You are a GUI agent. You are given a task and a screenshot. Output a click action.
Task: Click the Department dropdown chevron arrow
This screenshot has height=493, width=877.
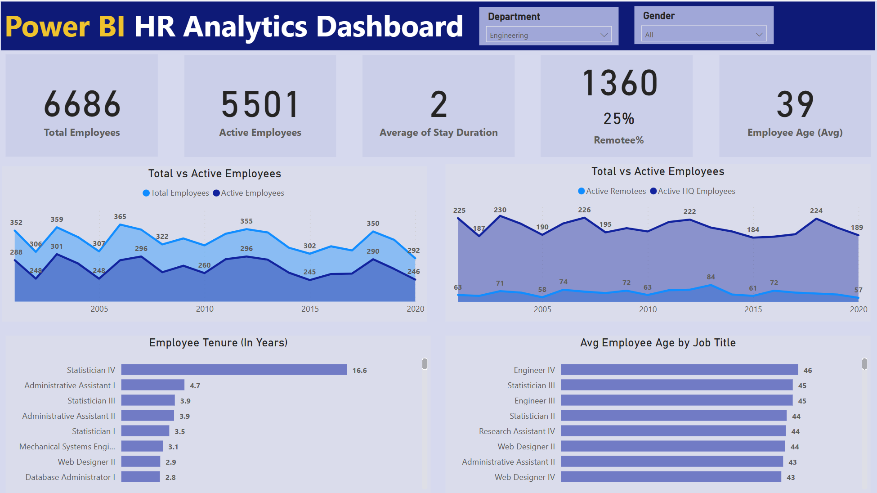coord(604,35)
